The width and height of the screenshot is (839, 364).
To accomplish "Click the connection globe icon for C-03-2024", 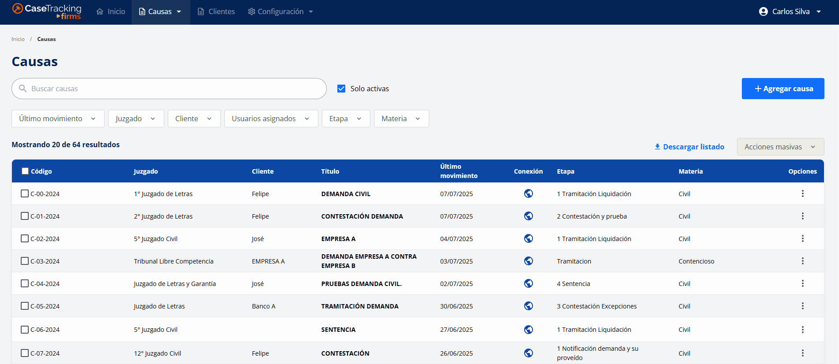I will (x=528, y=261).
